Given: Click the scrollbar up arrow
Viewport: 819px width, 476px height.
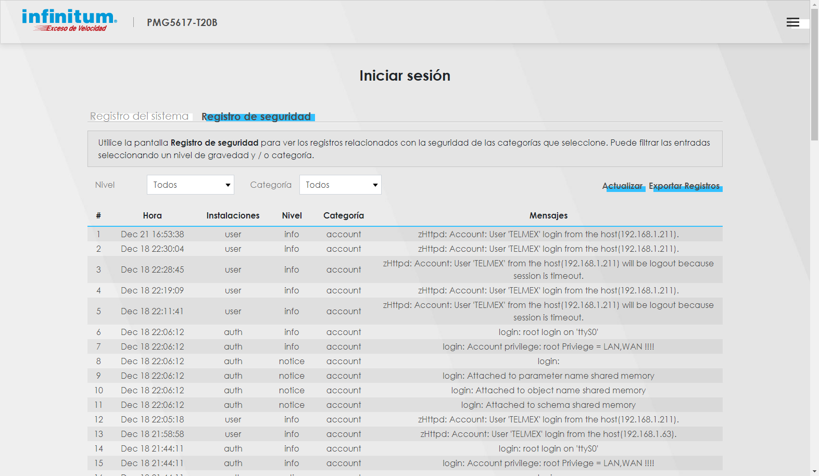Looking at the screenshot, I should tap(814, 4).
